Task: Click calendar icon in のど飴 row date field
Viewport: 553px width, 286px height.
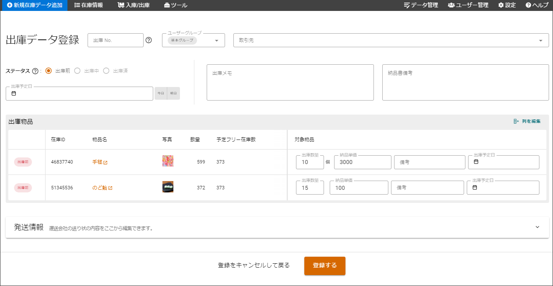Action: point(475,188)
